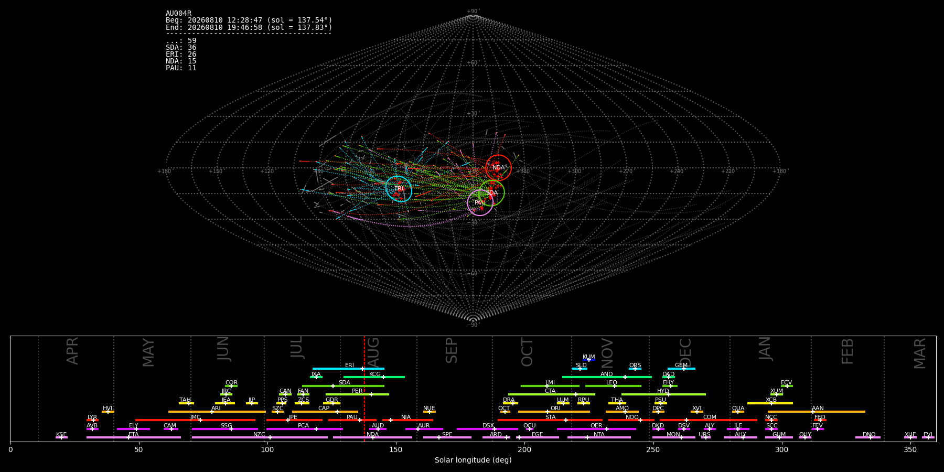Click the red NDA radiant circle

(x=498, y=168)
